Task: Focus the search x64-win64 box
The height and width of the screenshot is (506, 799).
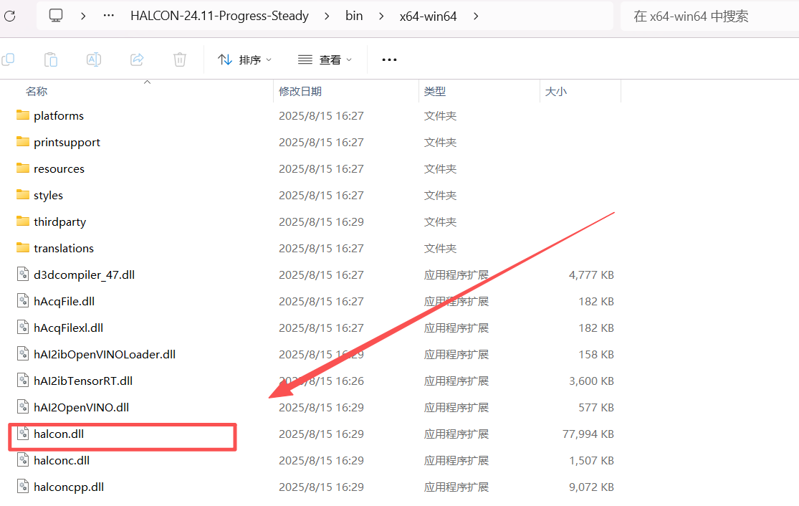Action: click(x=709, y=16)
